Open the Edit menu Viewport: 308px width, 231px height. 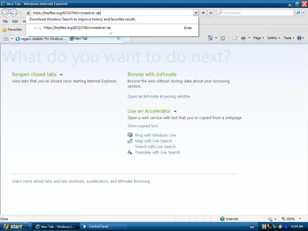(15, 21)
